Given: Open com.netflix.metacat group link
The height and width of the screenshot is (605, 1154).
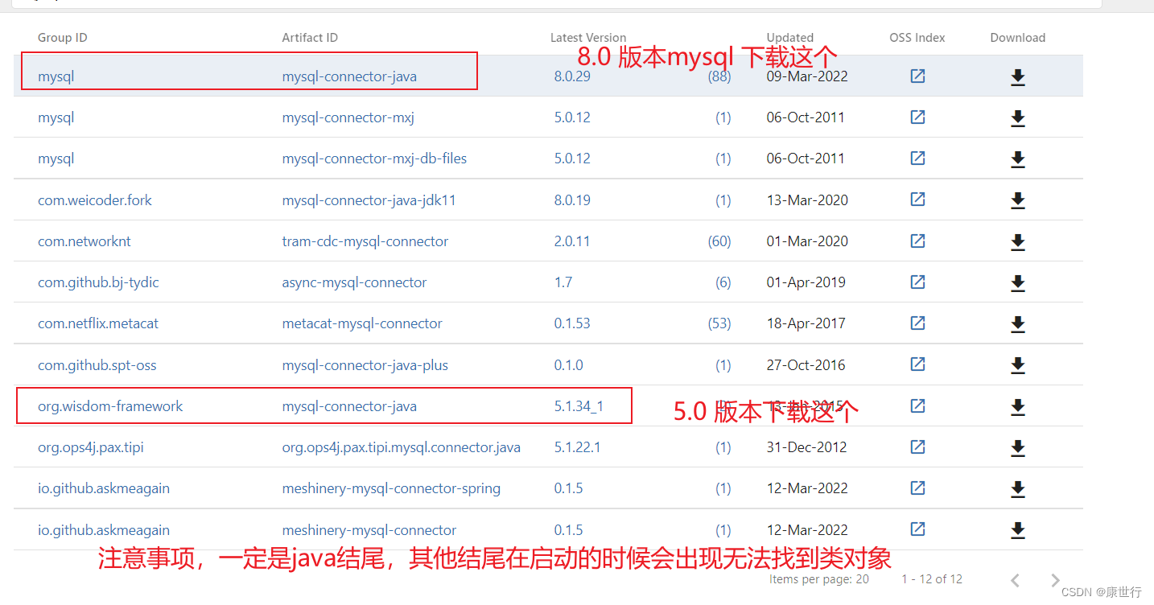Looking at the screenshot, I should 98,323.
